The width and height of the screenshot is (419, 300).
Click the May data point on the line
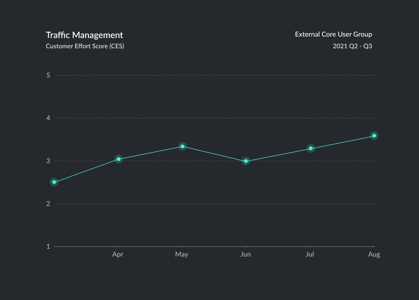click(x=182, y=146)
